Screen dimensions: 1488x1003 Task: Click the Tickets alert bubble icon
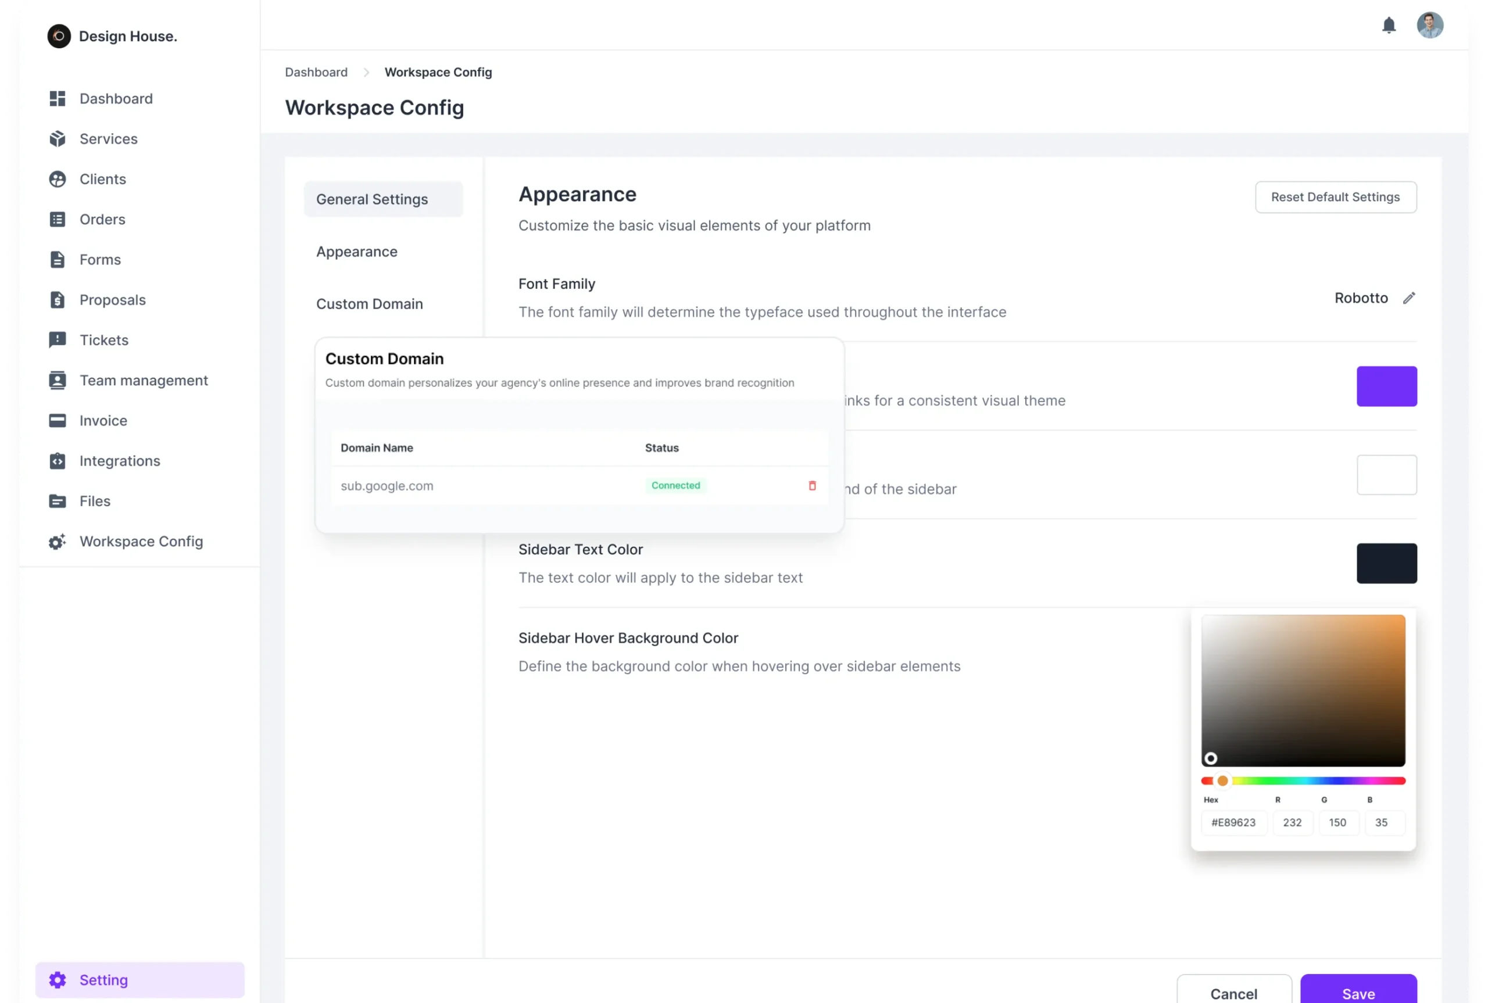(58, 341)
